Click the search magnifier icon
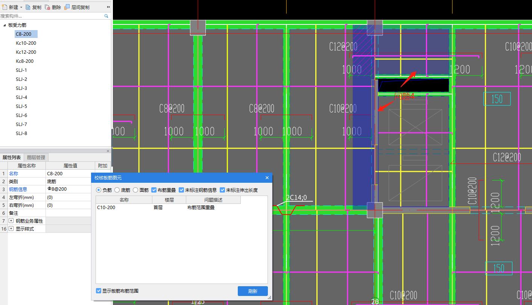The height and width of the screenshot is (305, 532). [x=106, y=16]
